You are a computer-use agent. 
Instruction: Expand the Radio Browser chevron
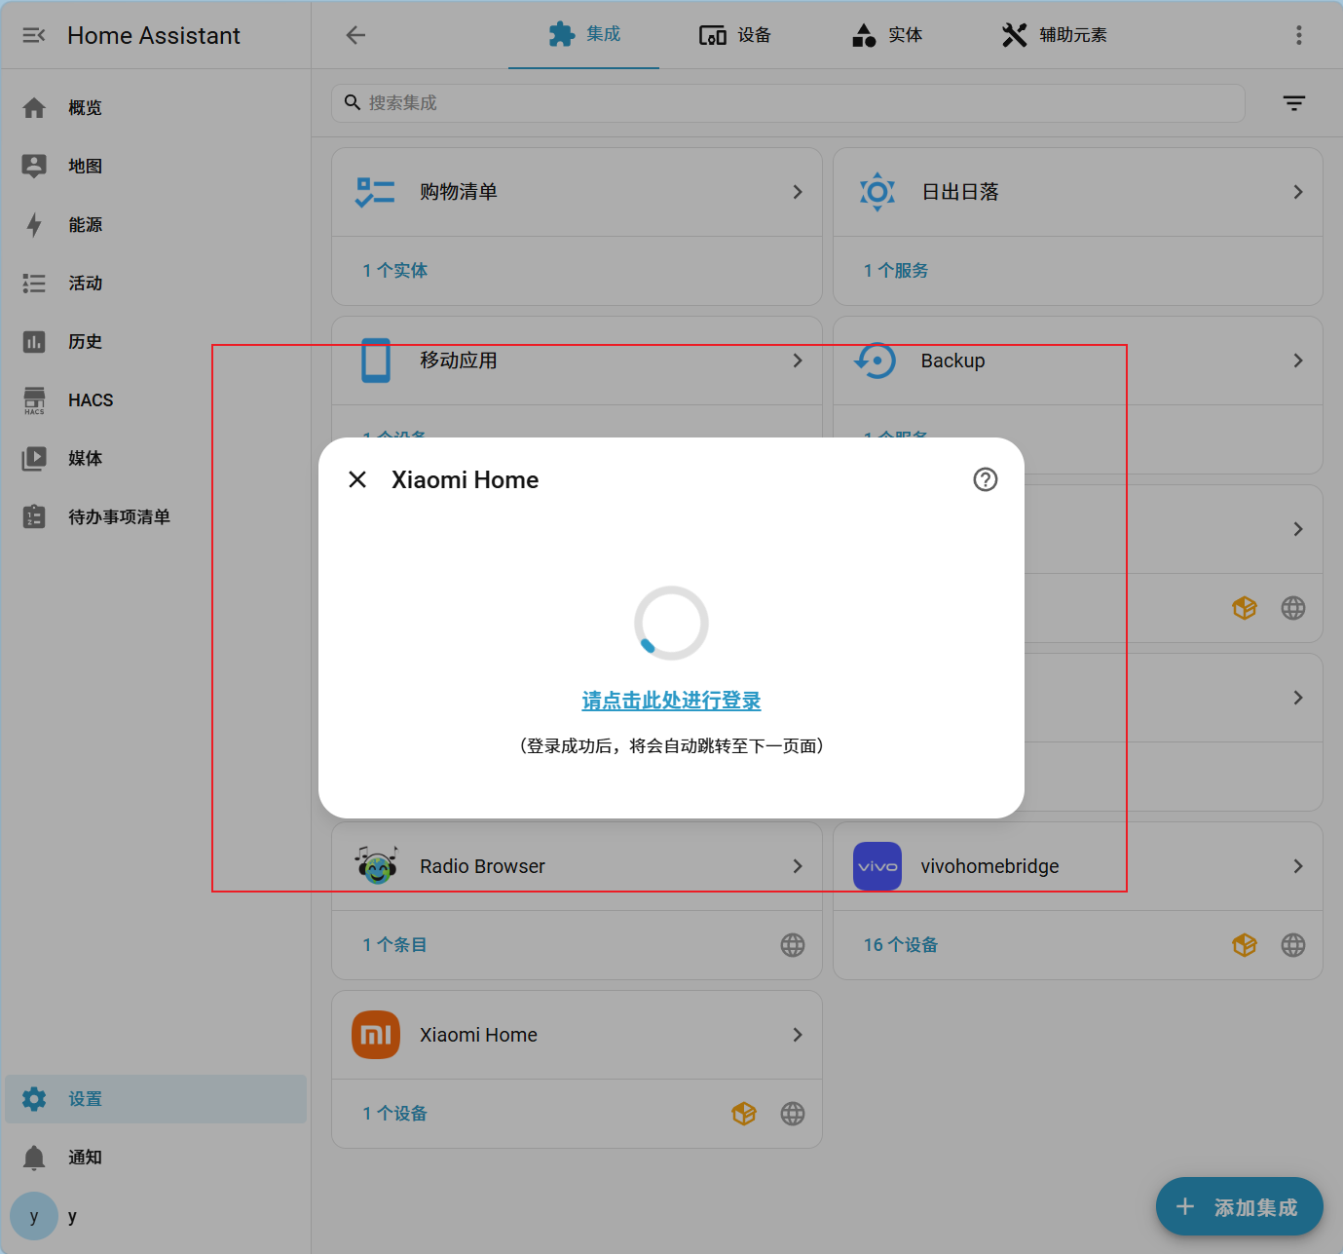(x=798, y=866)
